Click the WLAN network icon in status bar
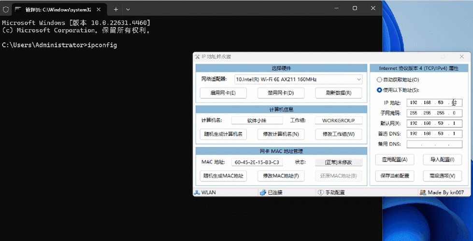 click(197, 192)
